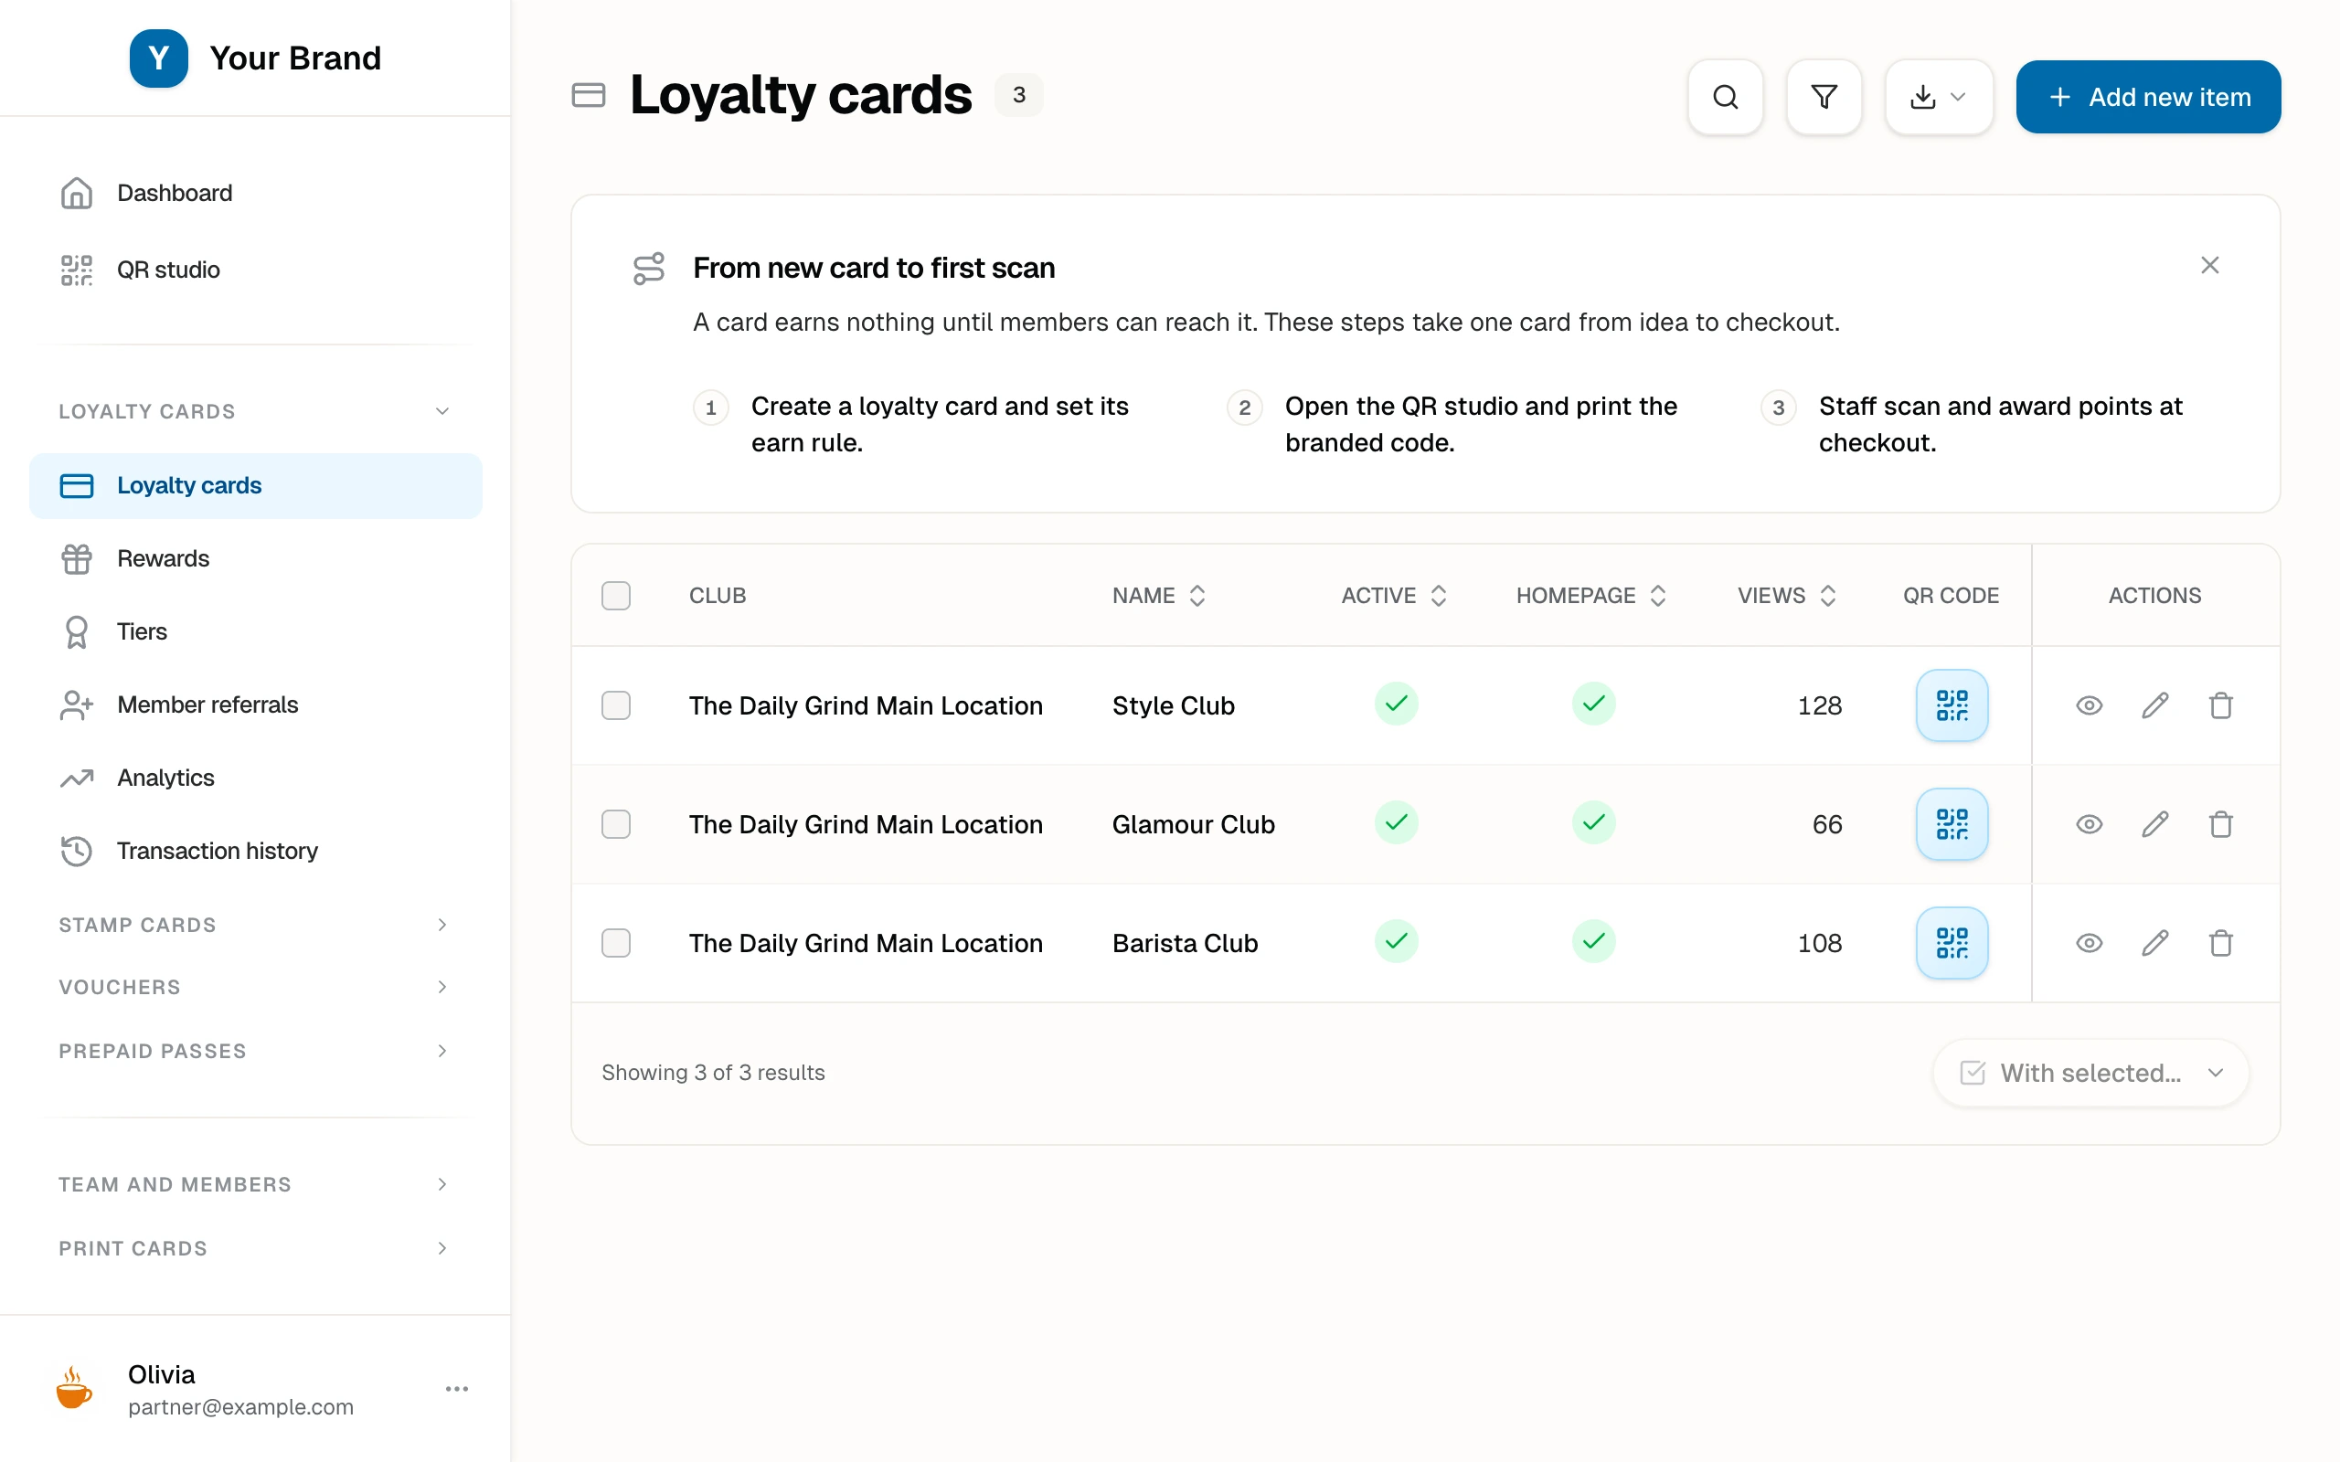This screenshot has height=1462, width=2340.
Task: Expand the Print Cards section
Action: pos(255,1248)
